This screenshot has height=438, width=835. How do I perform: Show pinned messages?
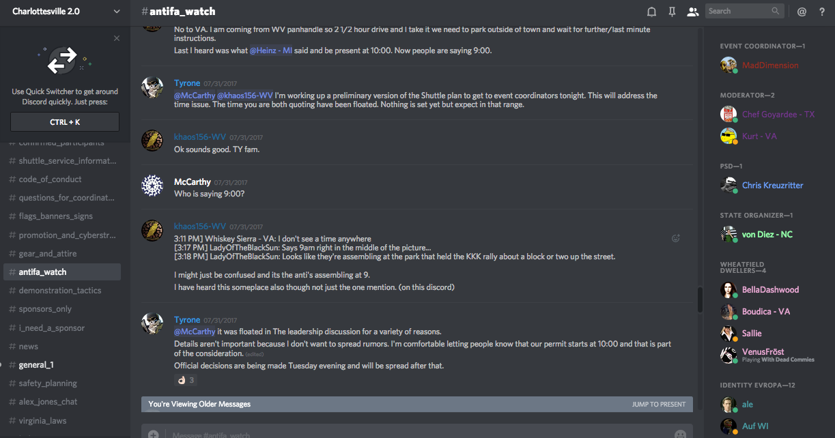coord(673,12)
